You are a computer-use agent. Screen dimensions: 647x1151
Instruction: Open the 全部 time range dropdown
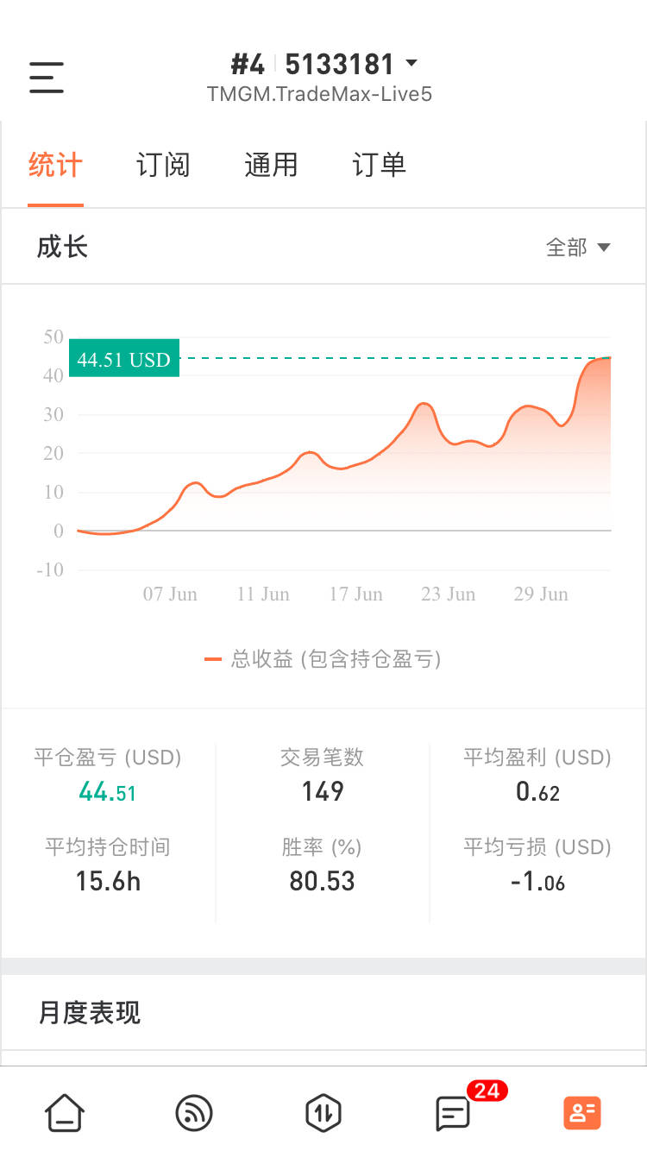click(578, 248)
